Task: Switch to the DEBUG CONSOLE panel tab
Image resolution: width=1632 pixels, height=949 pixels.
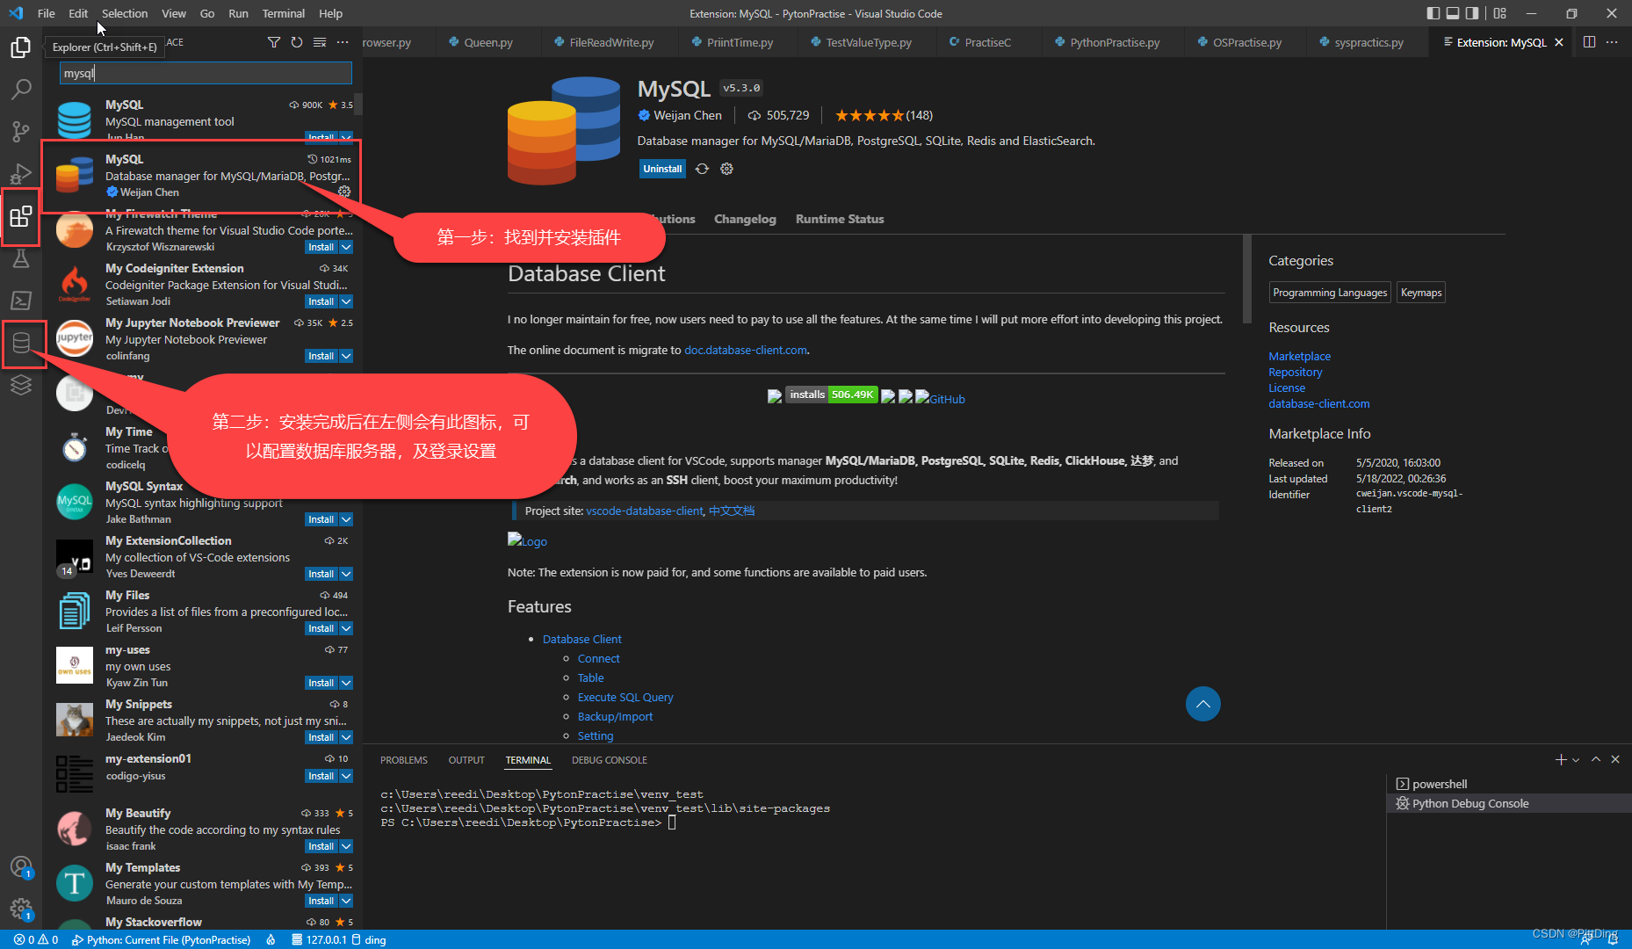Action: point(609,760)
